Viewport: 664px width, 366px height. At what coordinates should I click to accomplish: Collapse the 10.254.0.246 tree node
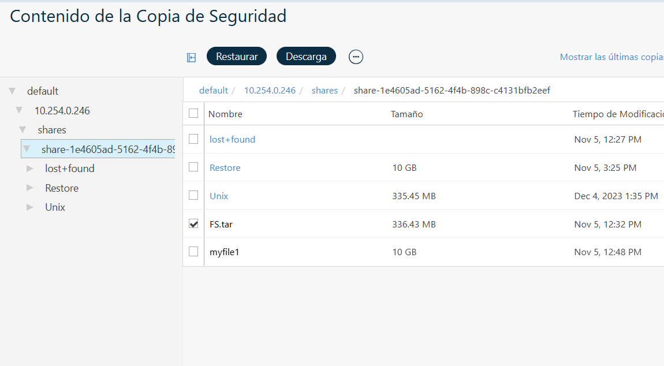[19, 110]
